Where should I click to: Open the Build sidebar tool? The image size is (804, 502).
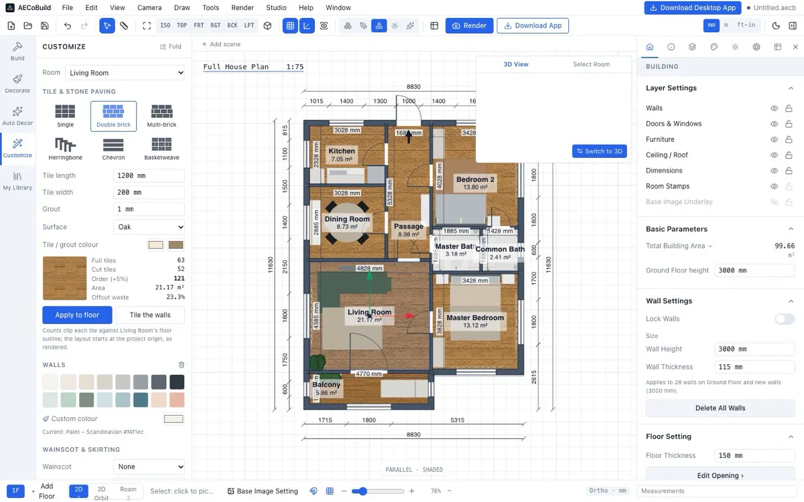(x=17, y=51)
